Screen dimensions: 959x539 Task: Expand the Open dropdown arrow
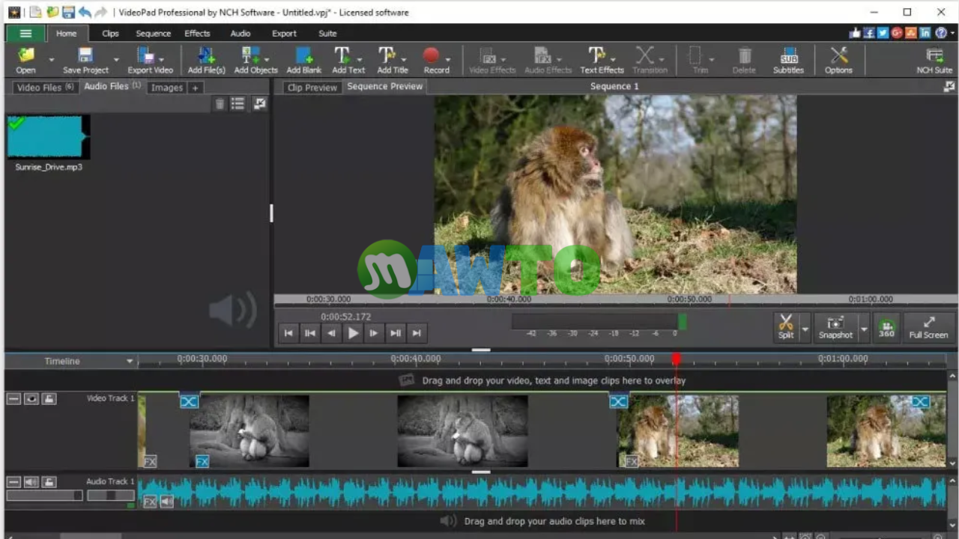[52, 60]
